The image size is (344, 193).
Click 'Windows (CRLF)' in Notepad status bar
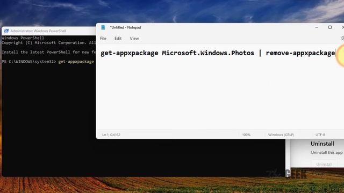tap(281, 135)
